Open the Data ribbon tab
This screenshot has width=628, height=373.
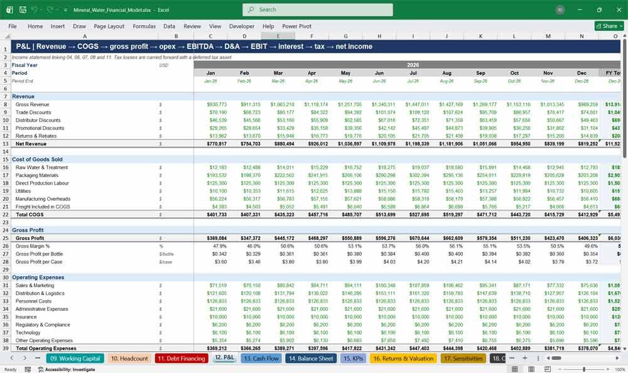pyautogui.click(x=169, y=26)
